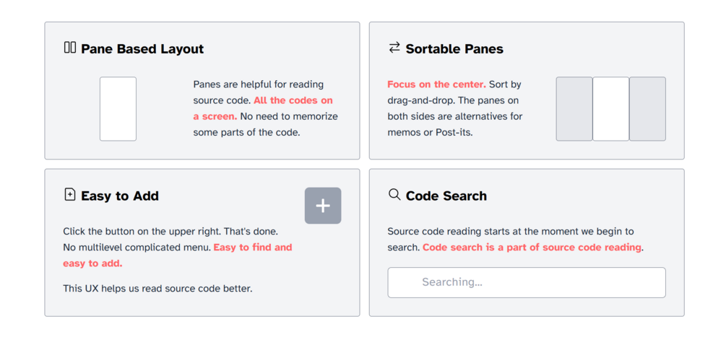Image resolution: width=726 pixels, height=358 pixels.
Task: Click "No need to memorize" description text
Action: coord(289,116)
